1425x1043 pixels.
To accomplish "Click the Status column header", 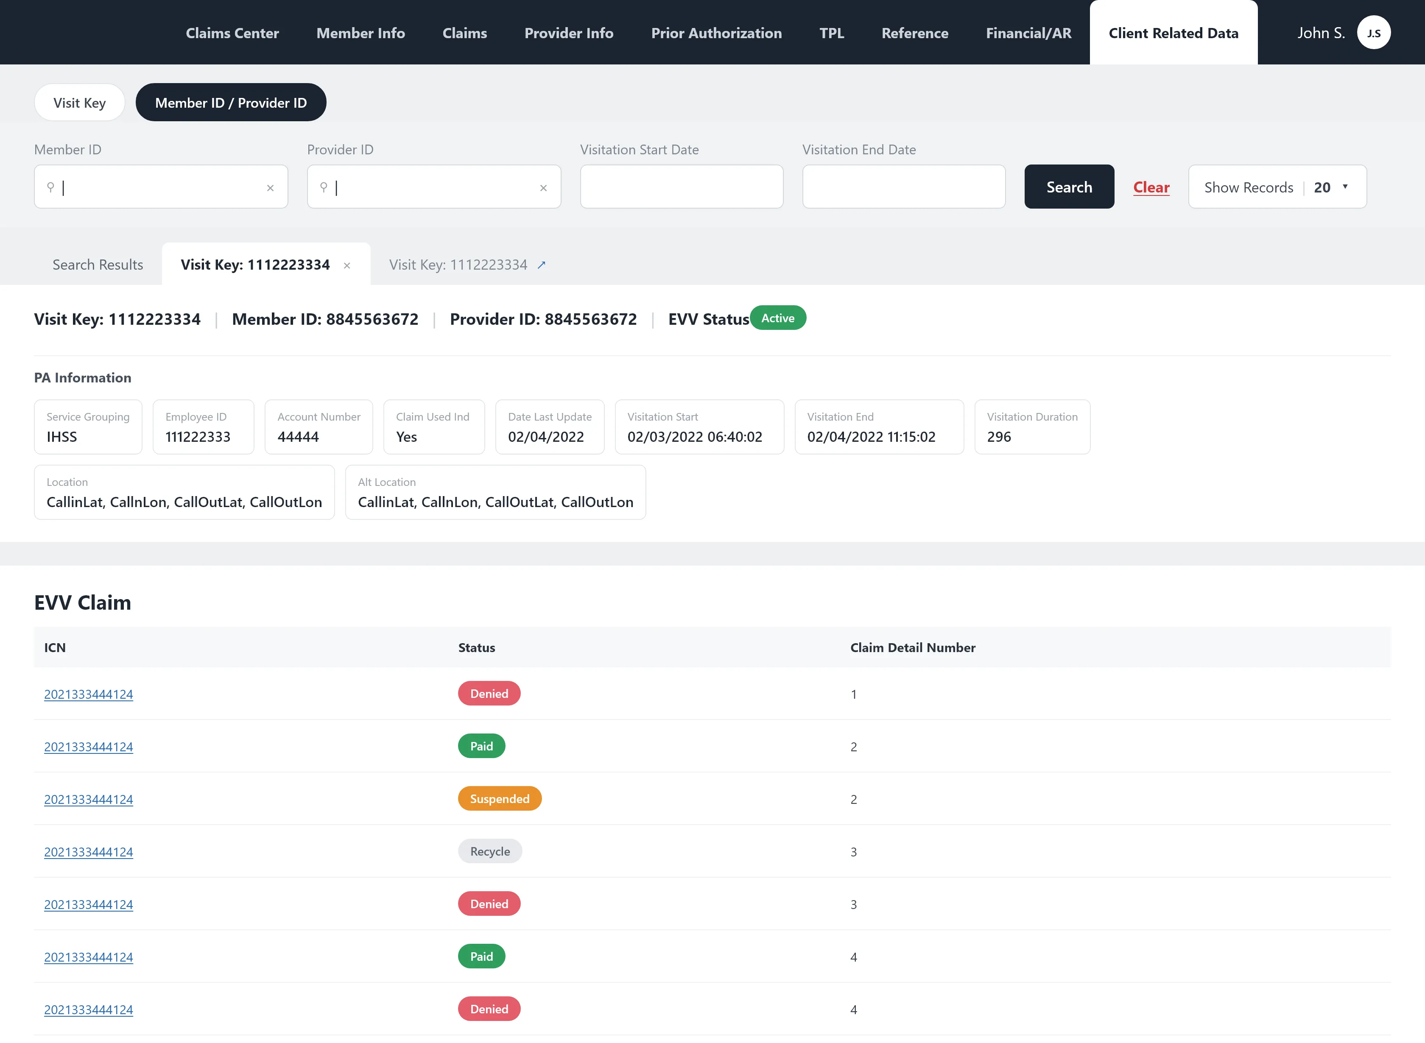I will (x=477, y=647).
